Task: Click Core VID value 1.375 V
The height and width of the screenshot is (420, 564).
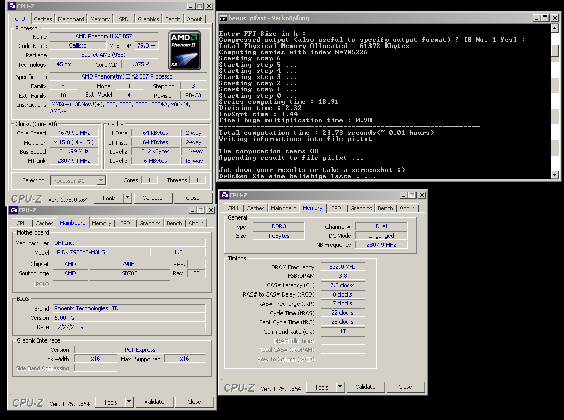Action: click(139, 64)
